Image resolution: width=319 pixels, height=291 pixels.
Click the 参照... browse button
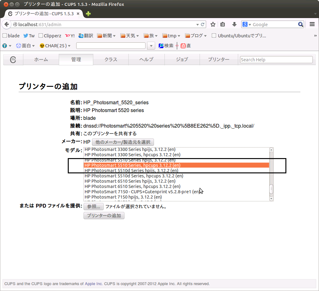pyautogui.click(x=94, y=206)
